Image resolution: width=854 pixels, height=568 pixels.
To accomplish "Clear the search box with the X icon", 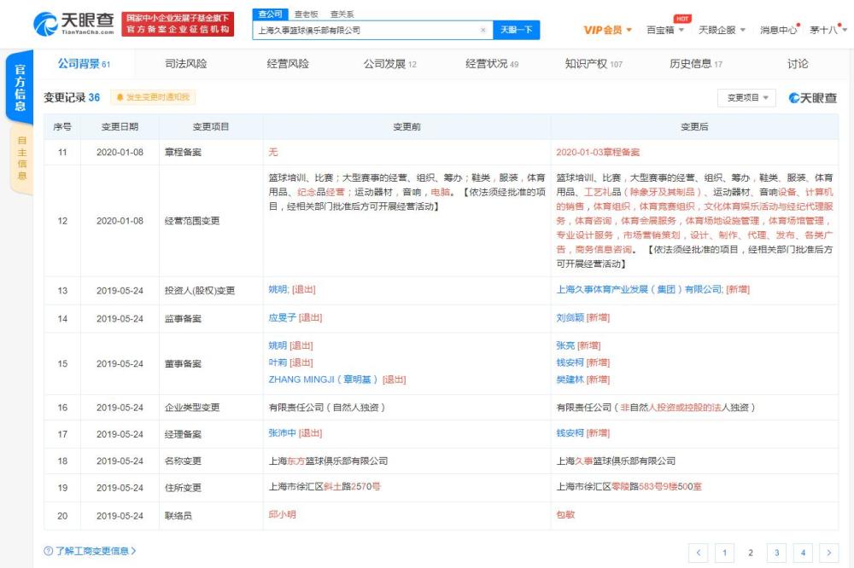I will (483, 31).
